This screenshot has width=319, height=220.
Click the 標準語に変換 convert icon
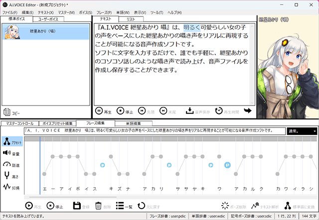[288, 205]
